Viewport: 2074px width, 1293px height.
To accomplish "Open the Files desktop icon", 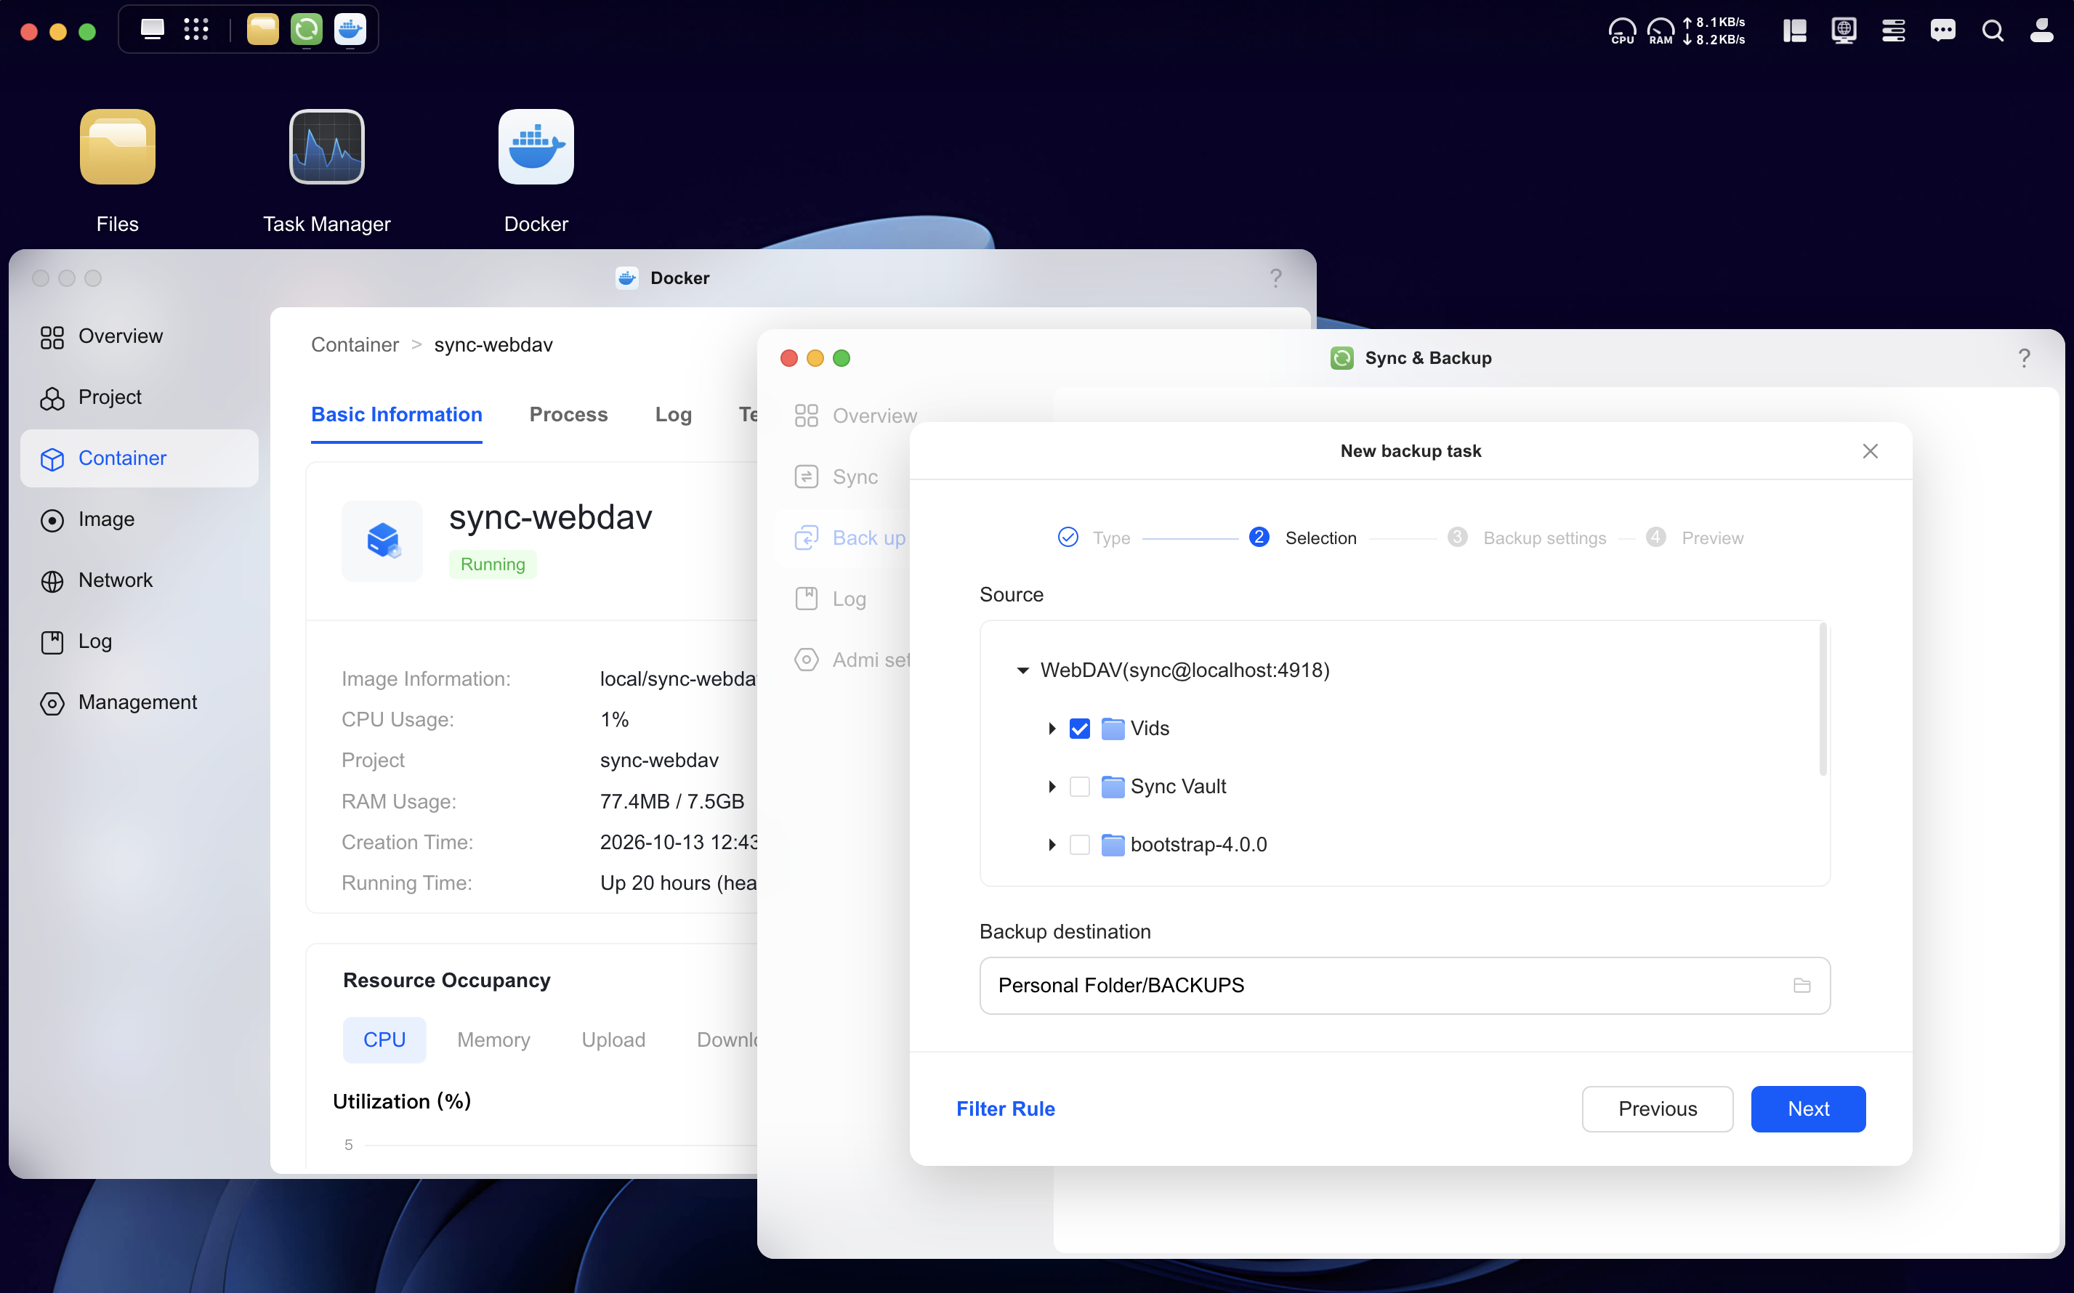I will coord(117,147).
